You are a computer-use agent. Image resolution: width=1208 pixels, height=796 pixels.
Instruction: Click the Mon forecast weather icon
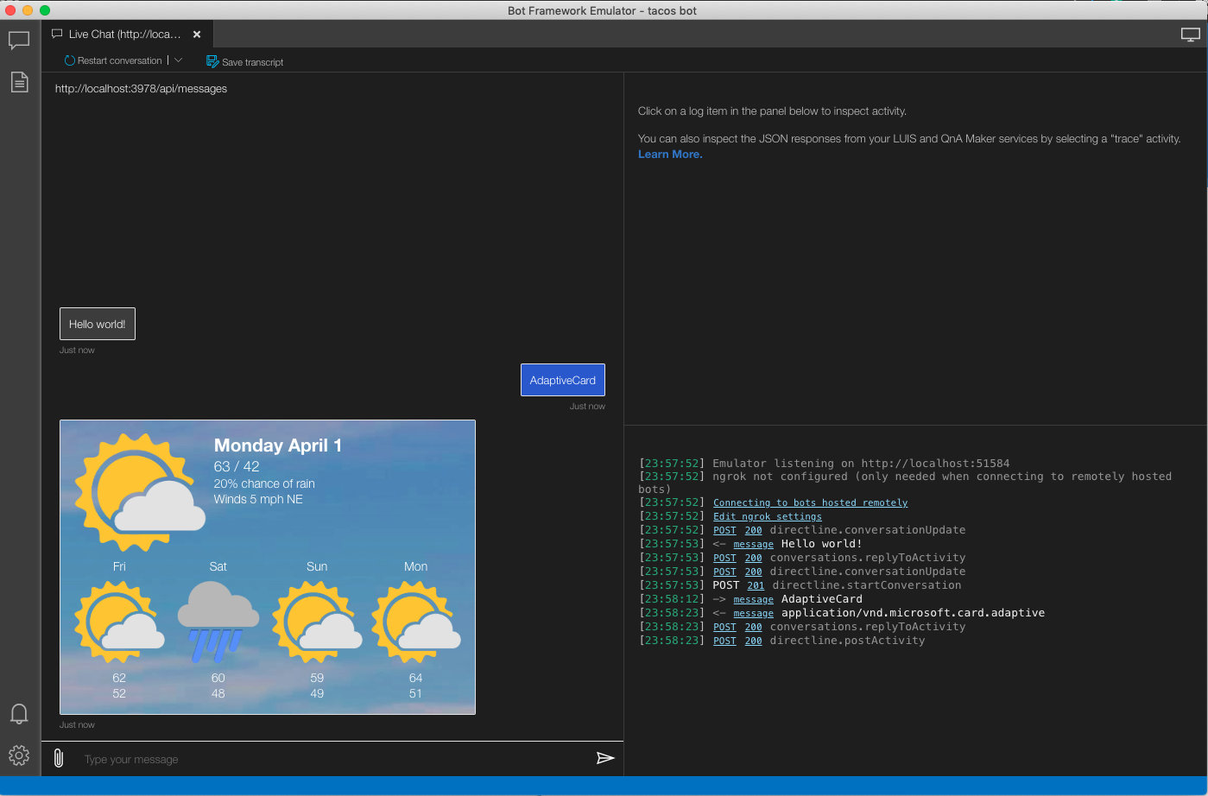click(x=416, y=622)
